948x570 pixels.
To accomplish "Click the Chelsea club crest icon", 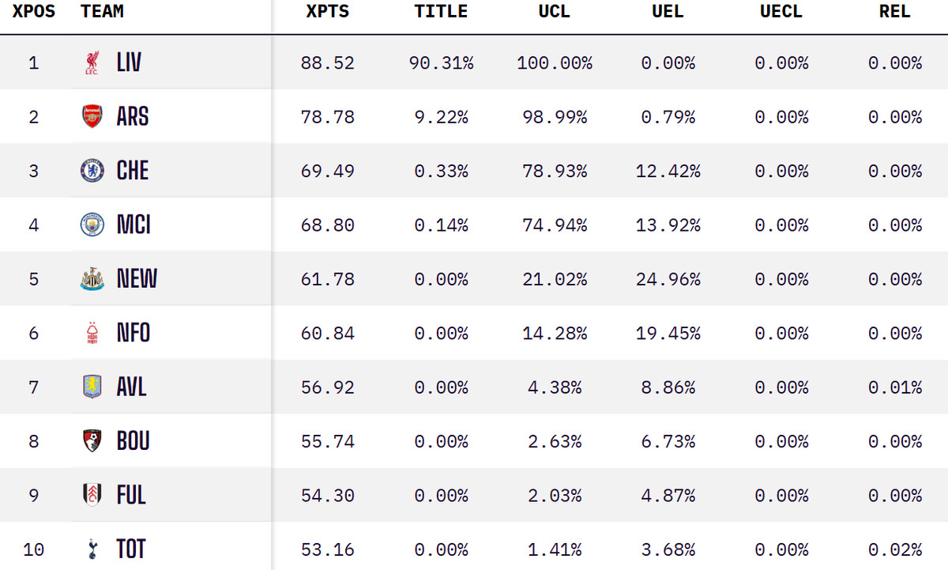I will [92, 171].
